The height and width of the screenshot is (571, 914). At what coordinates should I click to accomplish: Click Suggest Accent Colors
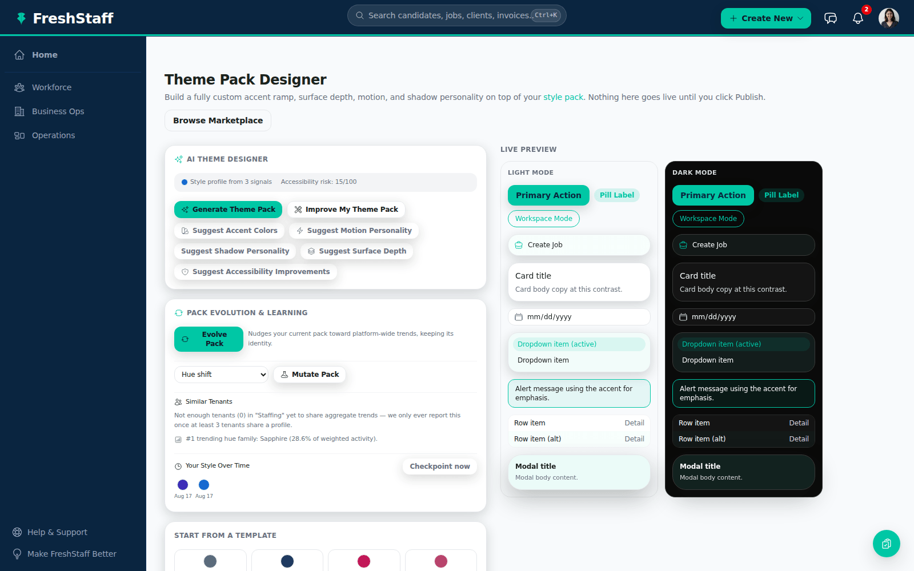(229, 231)
